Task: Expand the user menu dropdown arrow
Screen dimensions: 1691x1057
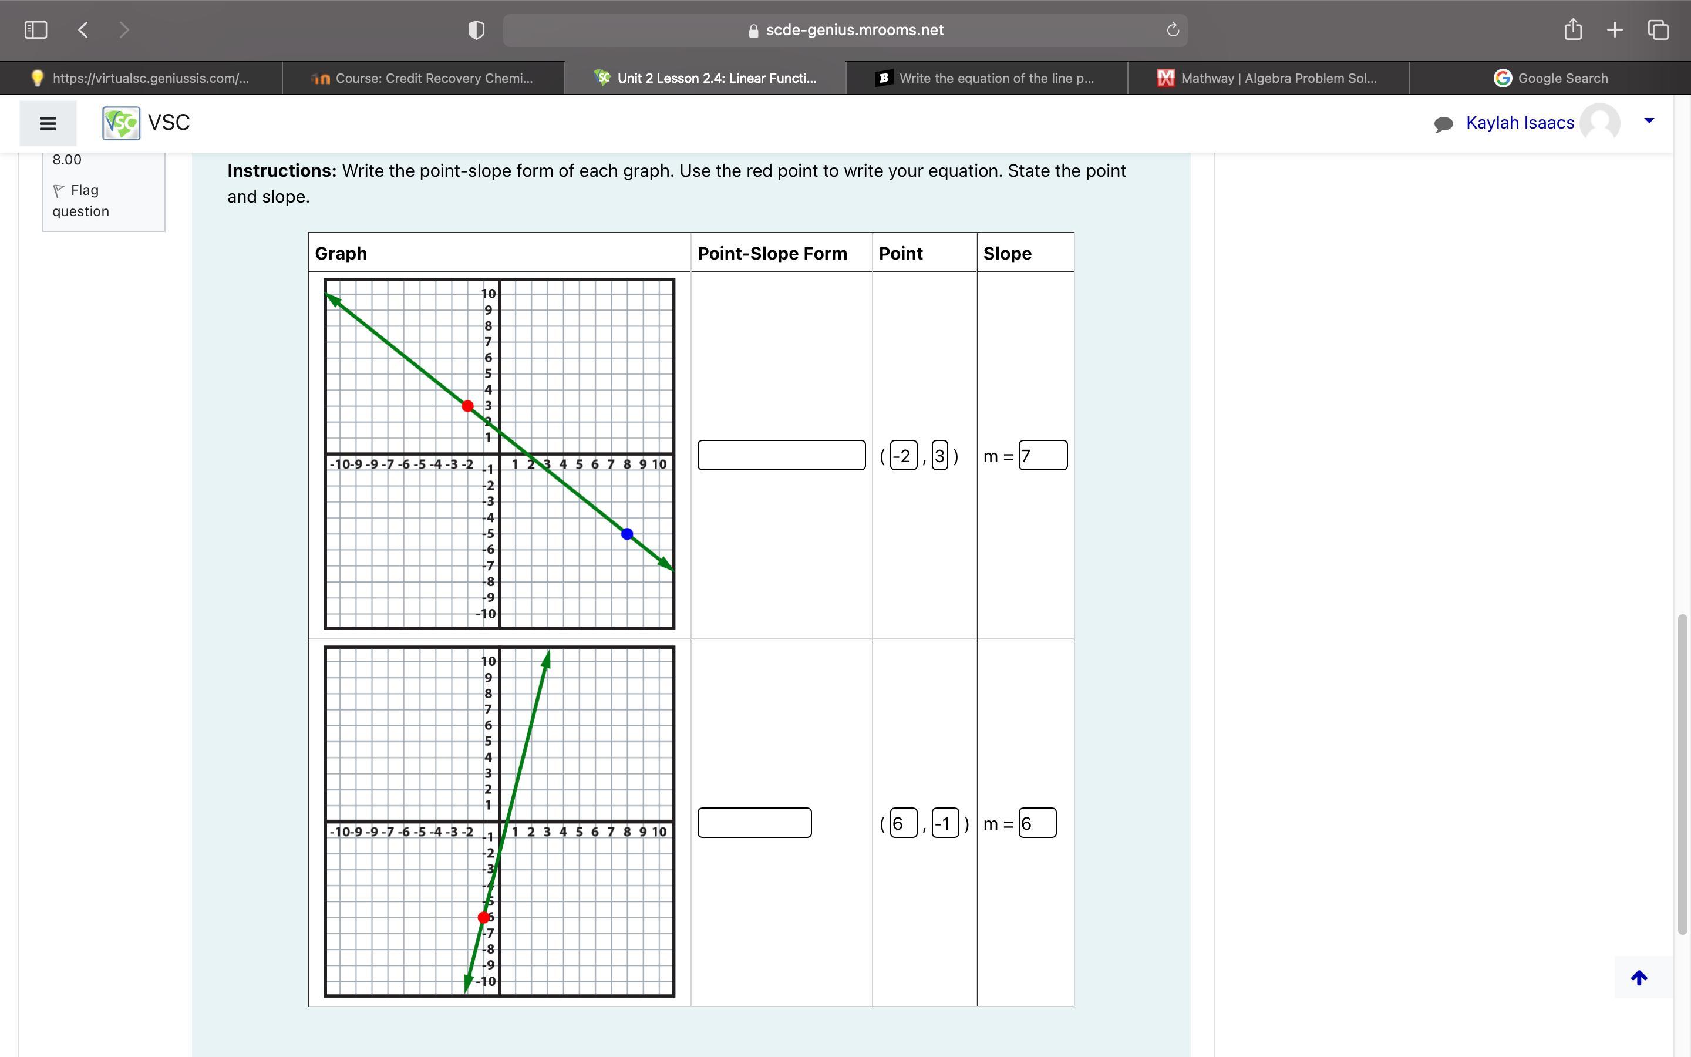Action: pos(1649,121)
